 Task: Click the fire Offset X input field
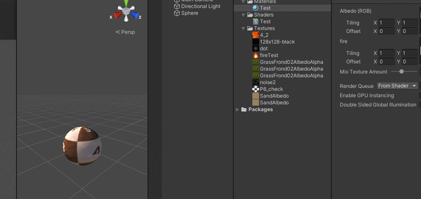pyautogui.click(x=386, y=62)
